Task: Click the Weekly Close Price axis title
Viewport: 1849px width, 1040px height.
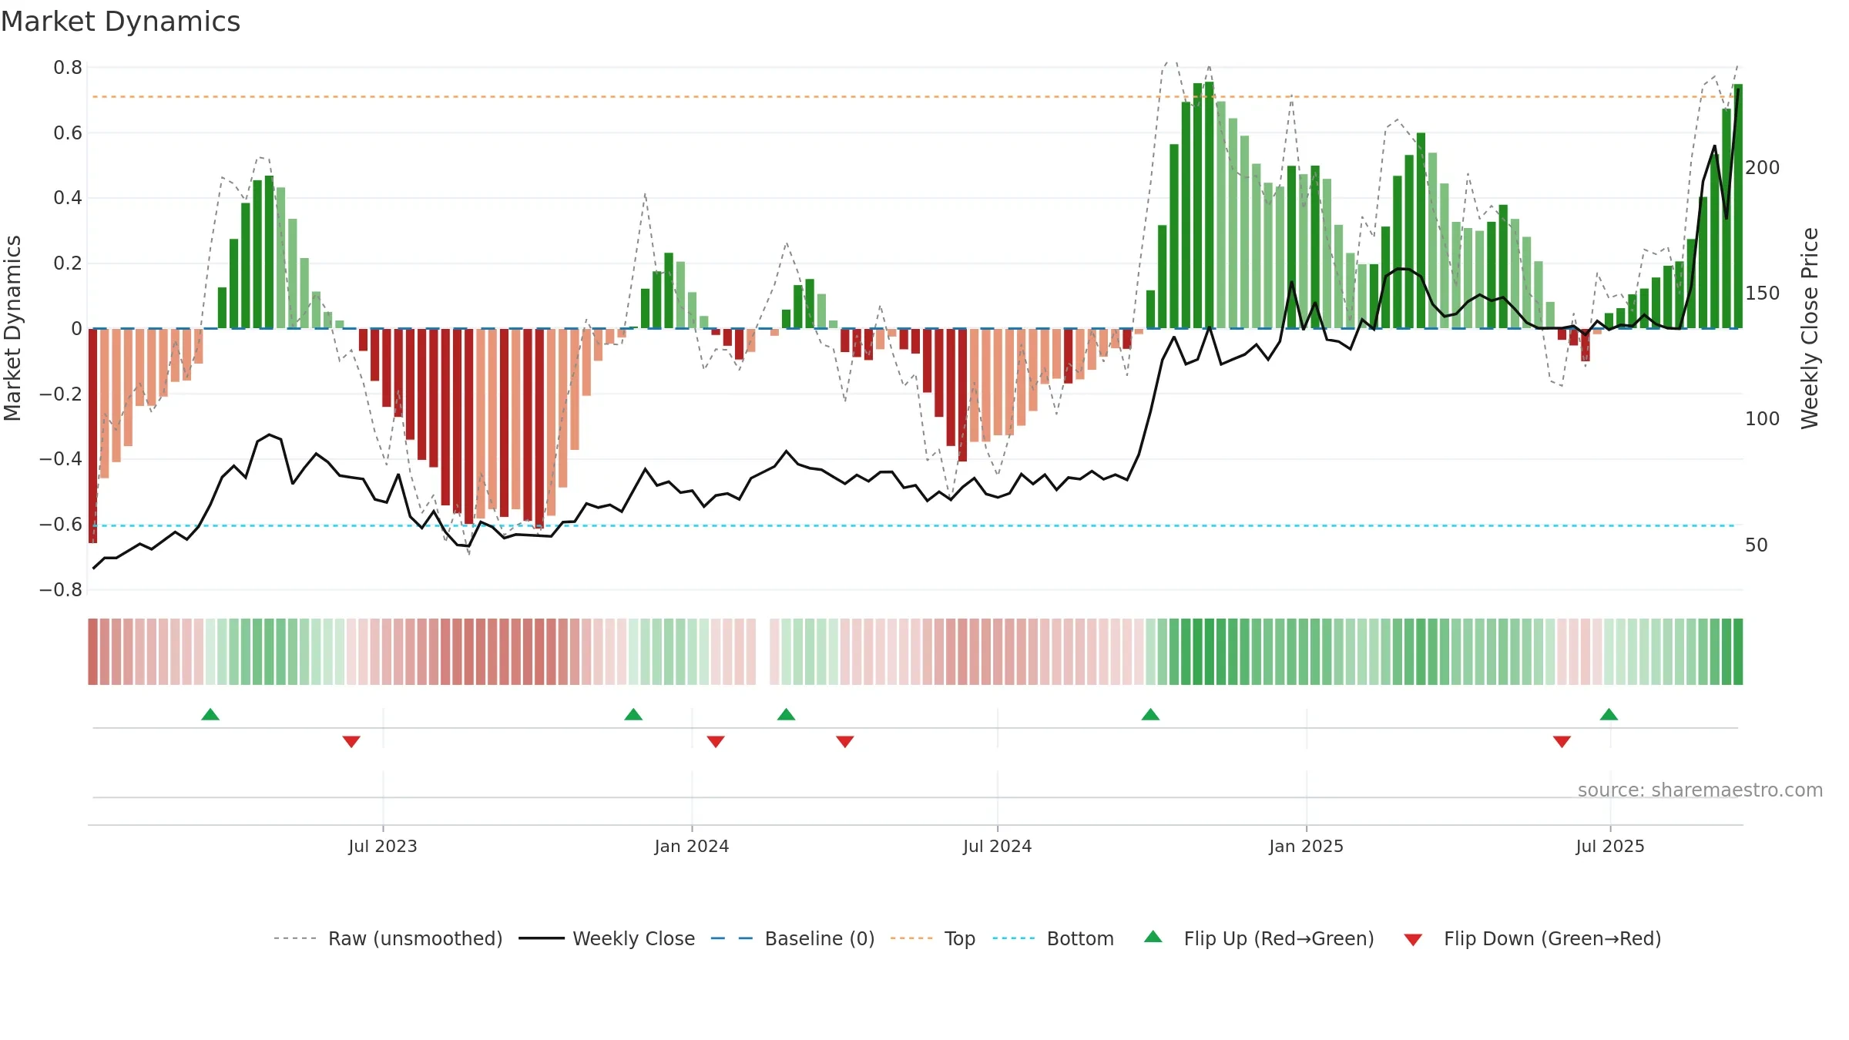Action: click(x=1810, y=328)
